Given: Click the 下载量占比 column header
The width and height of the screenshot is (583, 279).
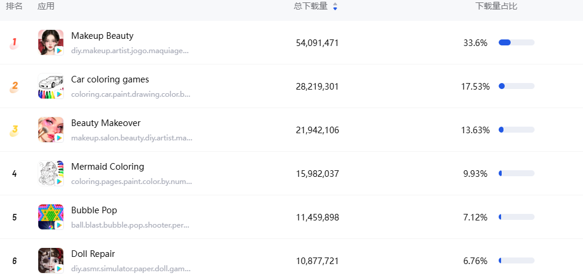Looking at the screenshot, I should pyautogui.click(x=496, y=7).
